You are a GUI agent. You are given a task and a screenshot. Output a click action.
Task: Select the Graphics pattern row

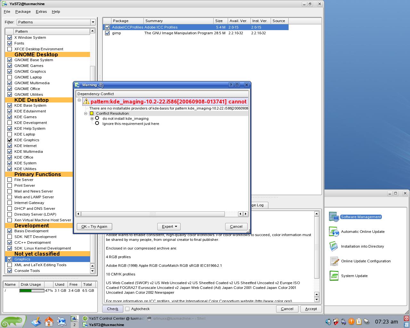pyautogui.click(x=47, y=259)
